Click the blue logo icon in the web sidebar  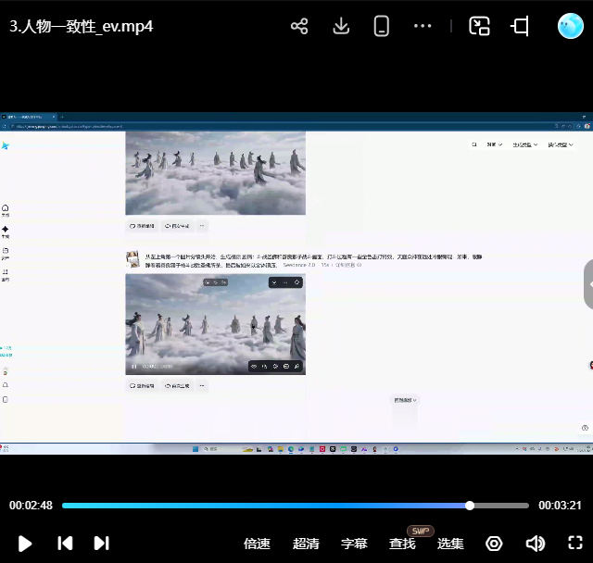pos(6,145)
